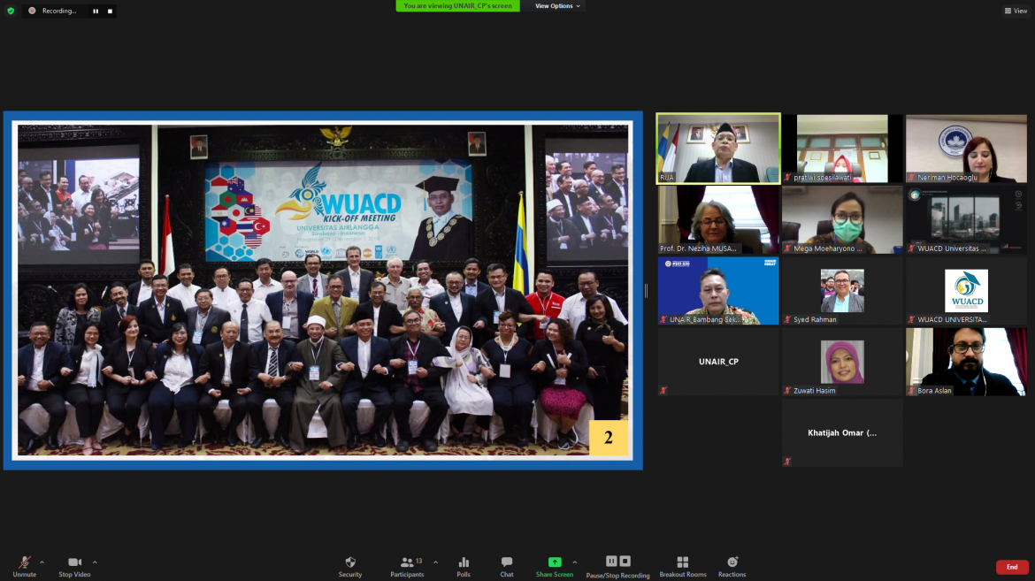Image resolution: width=1035 pixels, height=581 pixels.
Task: Open Polls
Action: click(x=464, y=567)
